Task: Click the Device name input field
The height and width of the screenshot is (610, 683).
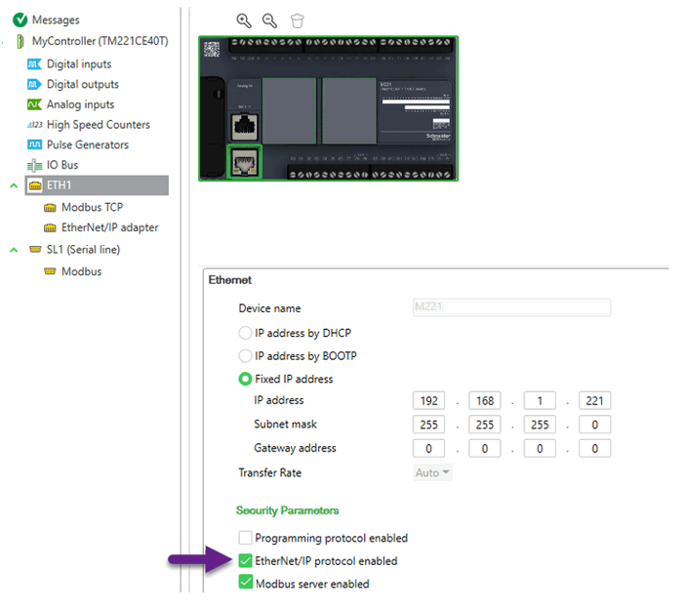Action: [512, 307]
